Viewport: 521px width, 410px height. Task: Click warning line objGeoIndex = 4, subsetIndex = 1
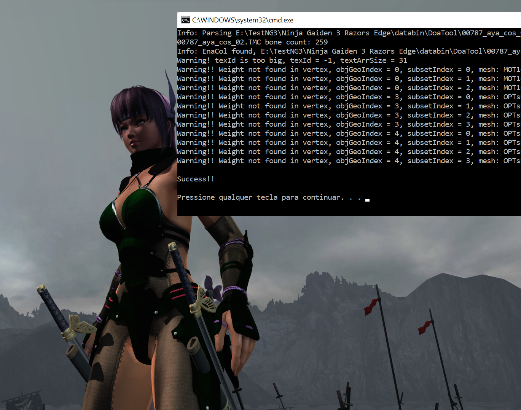click(349, 143)
